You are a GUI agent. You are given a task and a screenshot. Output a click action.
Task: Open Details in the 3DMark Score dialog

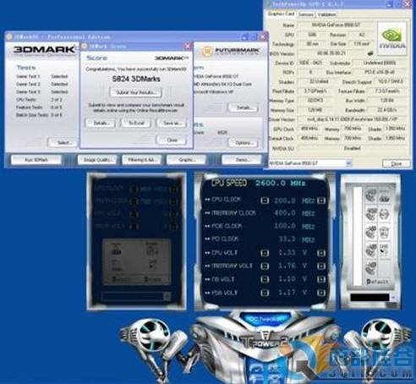[x=101, y=123]
